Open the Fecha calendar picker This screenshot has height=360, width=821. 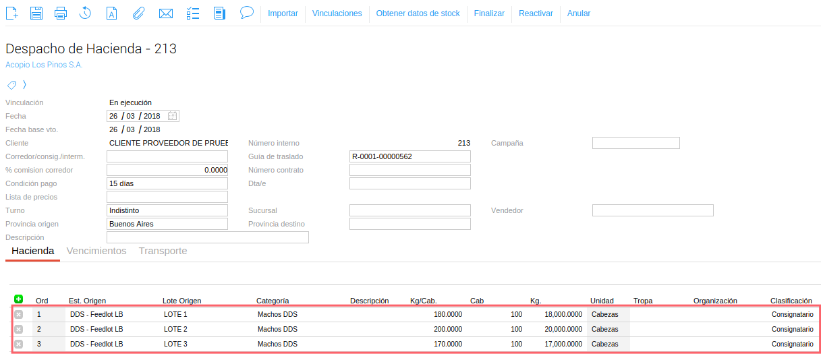tap(173, 116)
